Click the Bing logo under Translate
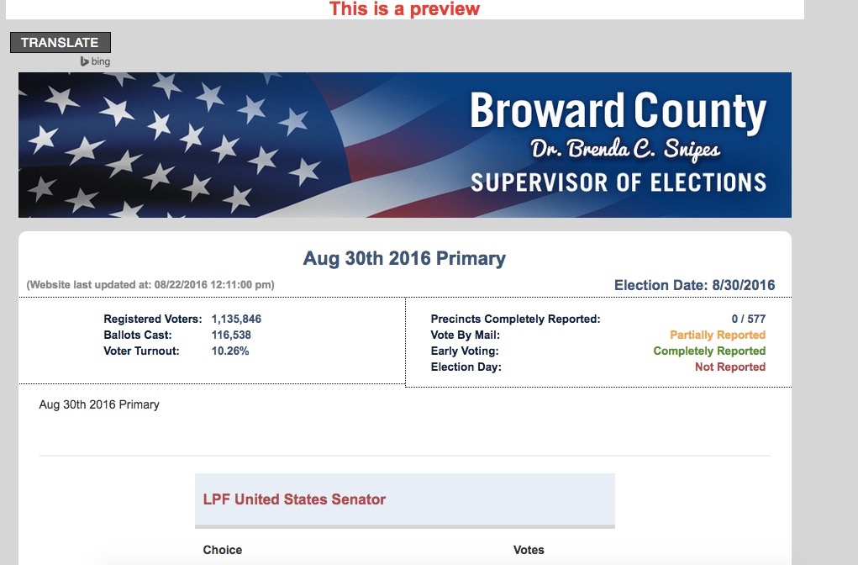Image resolution: width=858 pixels, height=565 pixels. point(95,61)
